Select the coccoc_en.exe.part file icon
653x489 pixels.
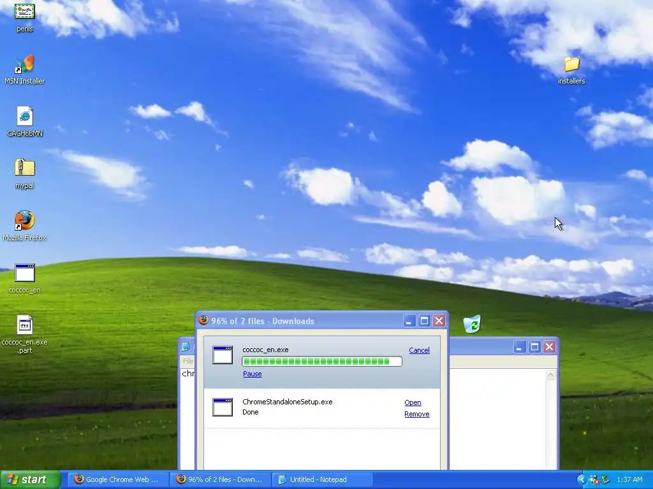tap(25, 334)
